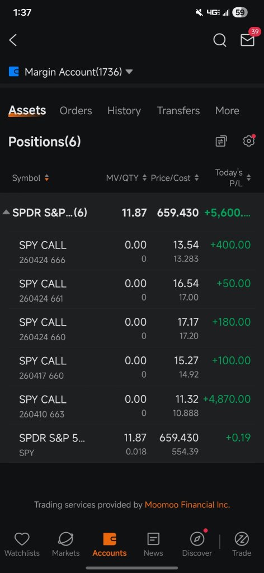Switch to the History tab

click(124, 111)
